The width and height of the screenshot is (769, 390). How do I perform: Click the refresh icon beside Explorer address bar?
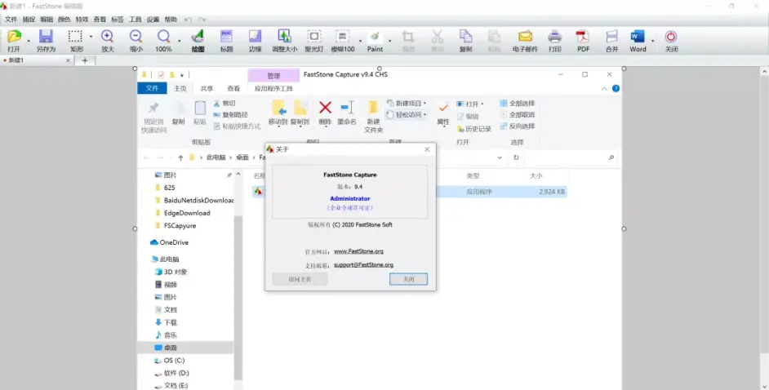click(x=516, y=157)
